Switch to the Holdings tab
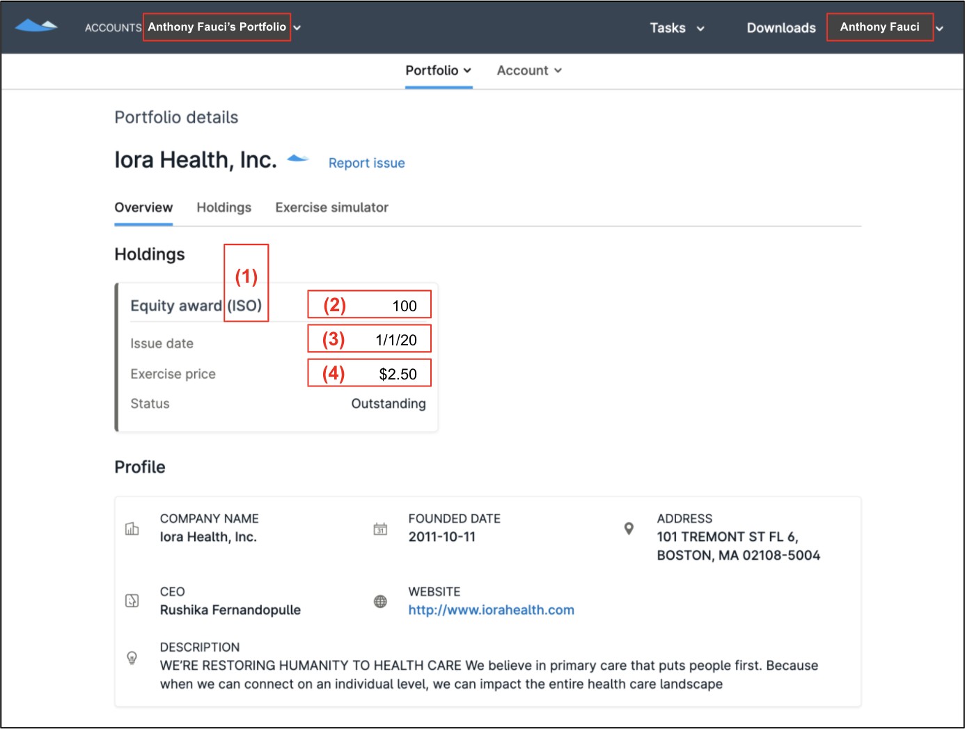 [223, 207]
